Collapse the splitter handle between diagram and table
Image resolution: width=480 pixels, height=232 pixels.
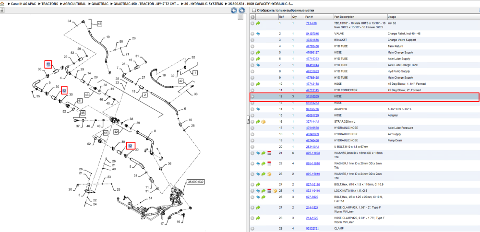248,120
